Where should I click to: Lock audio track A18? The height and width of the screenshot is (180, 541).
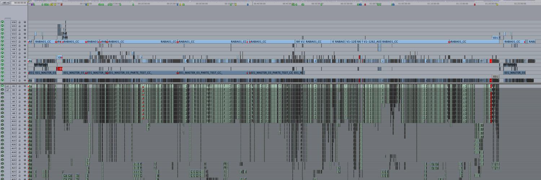pos(20,152)
